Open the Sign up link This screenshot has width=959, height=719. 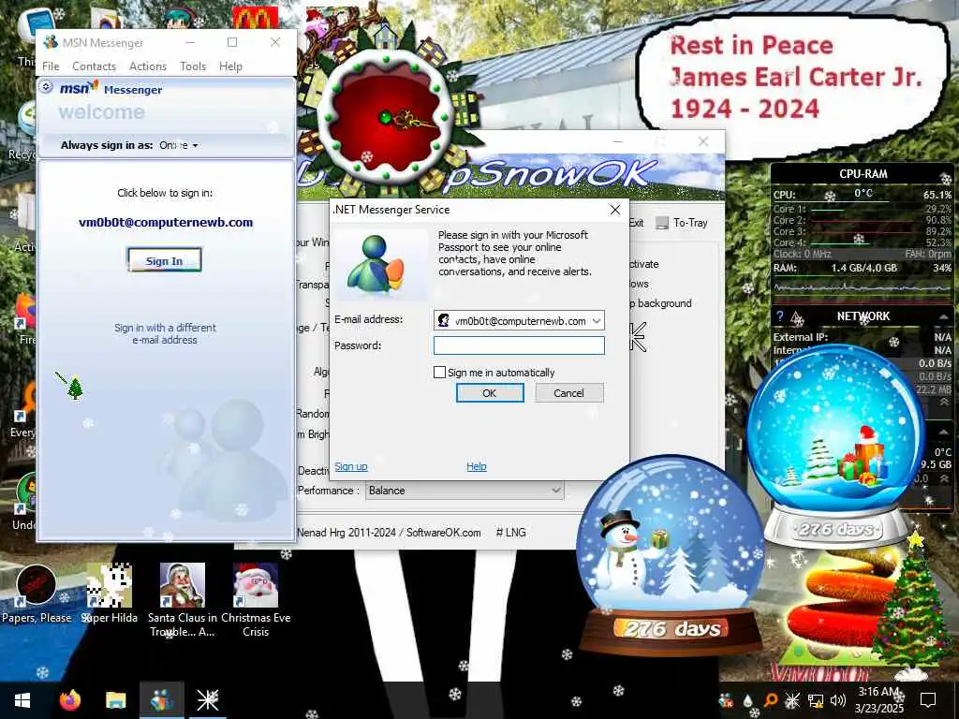tap(351, 466)
